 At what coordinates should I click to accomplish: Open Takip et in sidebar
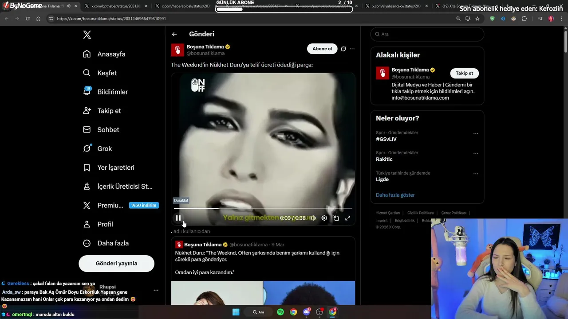point(102,111)
